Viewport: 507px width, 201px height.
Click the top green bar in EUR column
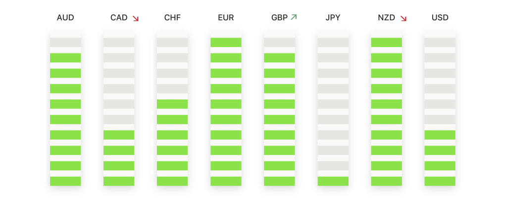pyautogui.click(x=226, y=43)
